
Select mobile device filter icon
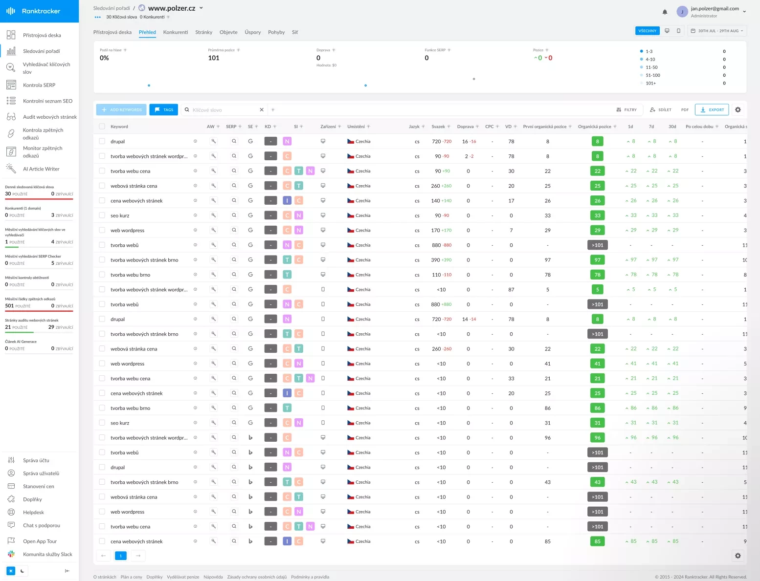[678, 31]
